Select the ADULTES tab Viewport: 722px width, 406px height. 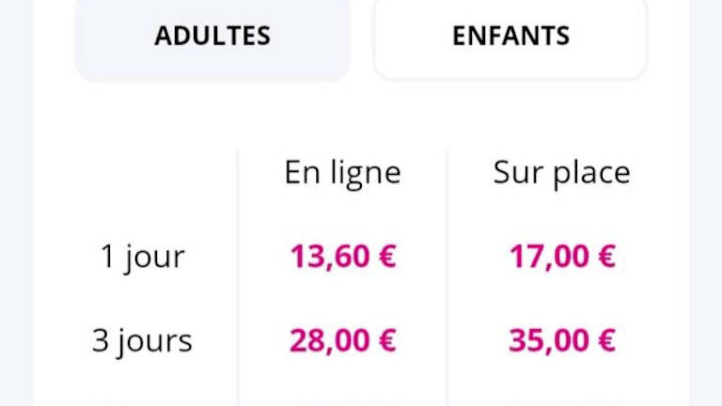pos(212,37)
